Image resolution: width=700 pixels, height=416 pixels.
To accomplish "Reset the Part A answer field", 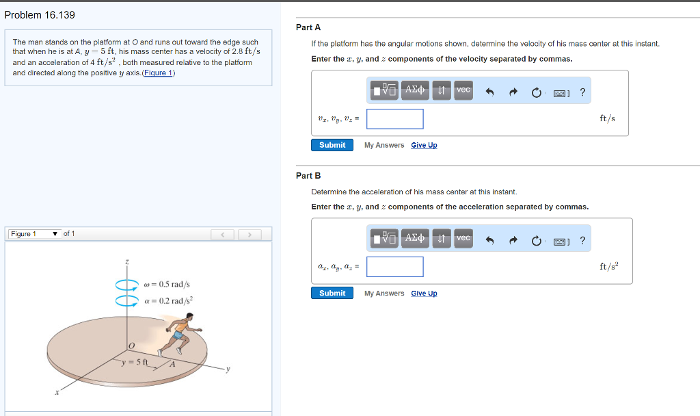I will point(537,92).
